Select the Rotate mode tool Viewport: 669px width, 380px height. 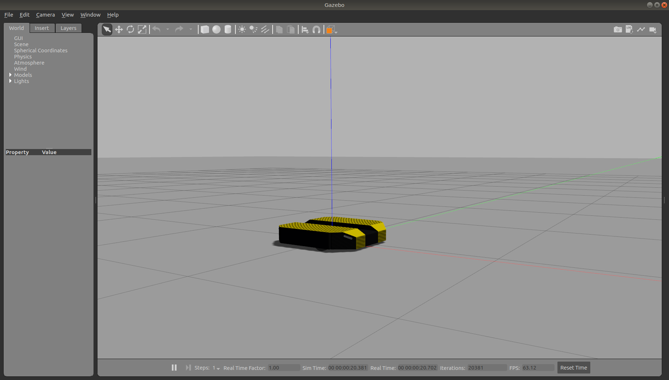tap(130, 30)
